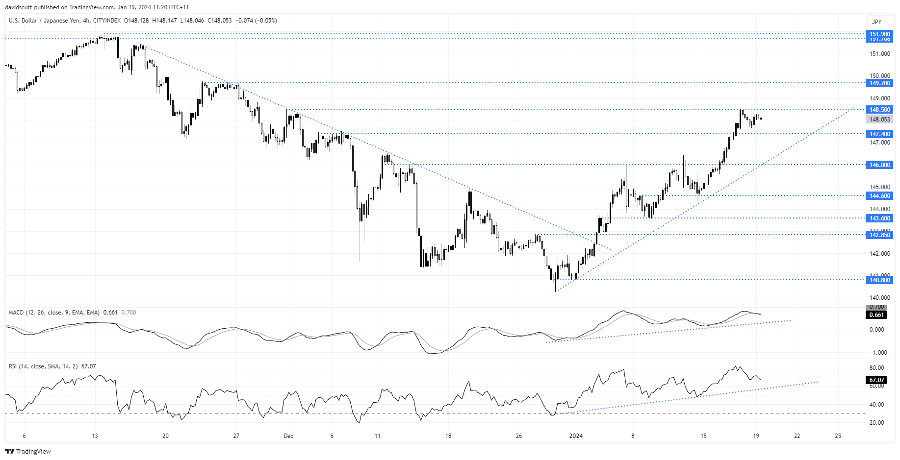This screenshot has height=460, width=900.
Task: Click the MACD value label 0.661
Action: pos(876,315)
